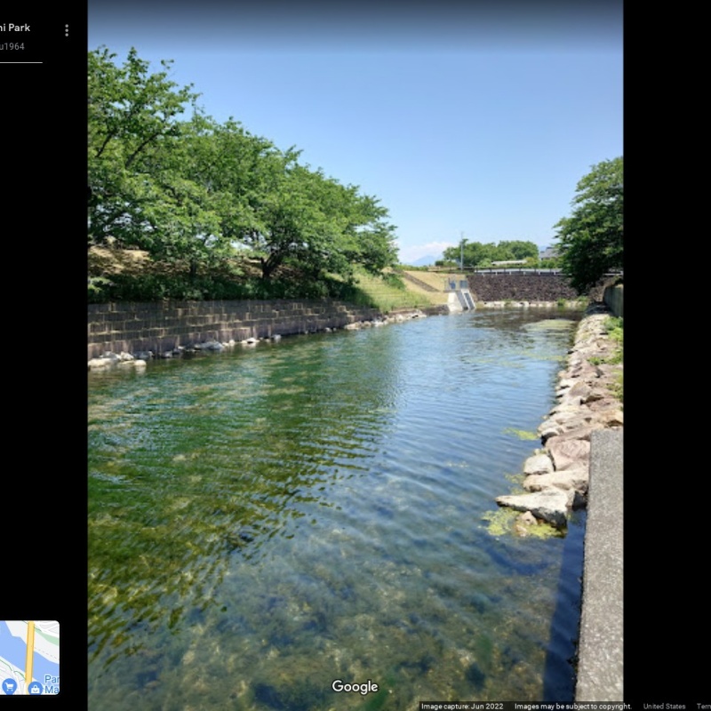Open the photographer profile ending in u1964
Screen dimensions: 711x711
coord(12,46)
